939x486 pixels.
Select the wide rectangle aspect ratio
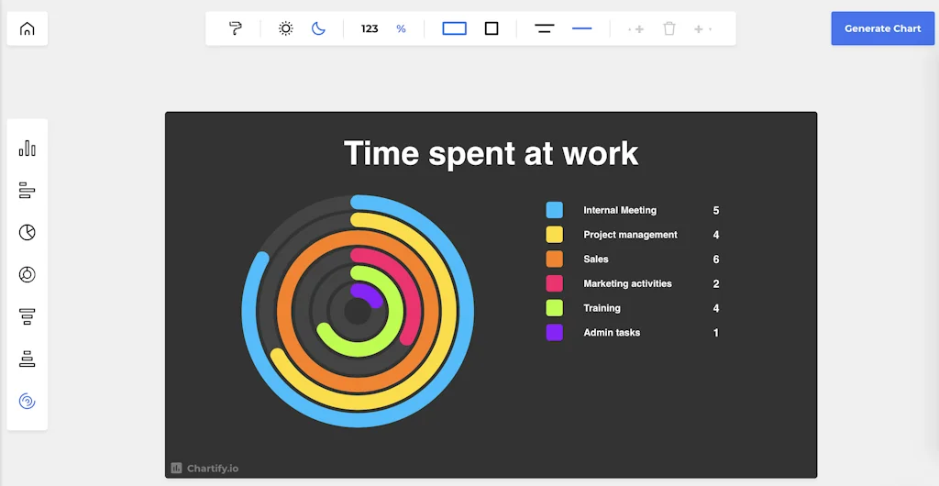point(455,28)
